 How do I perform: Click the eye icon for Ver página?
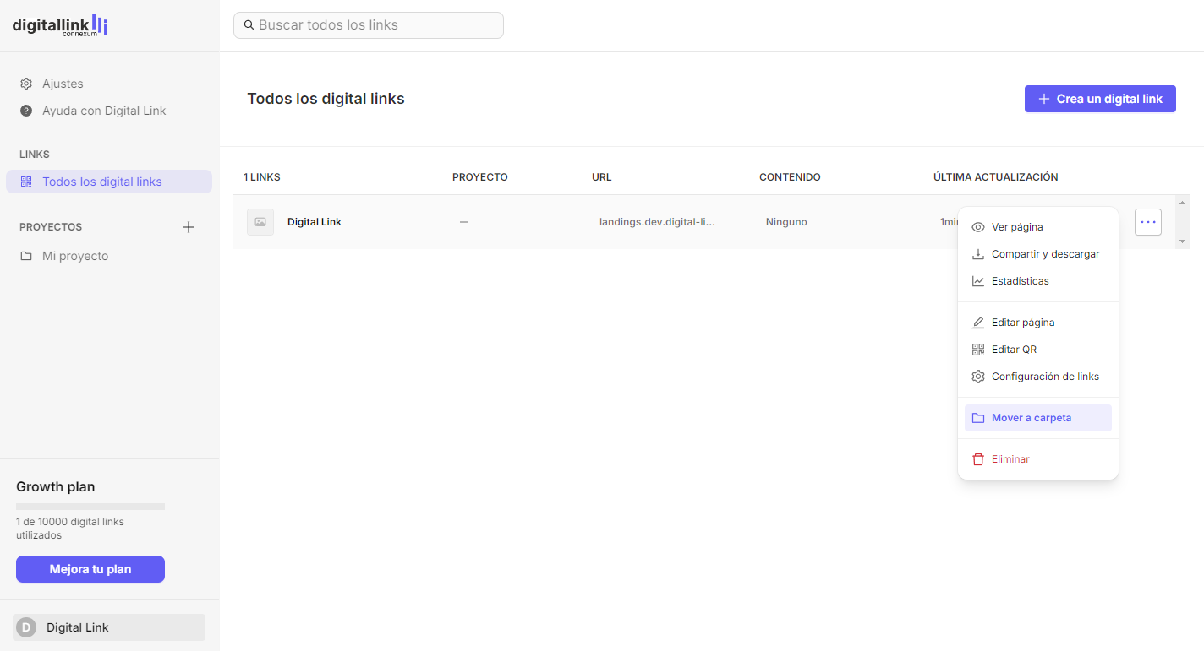(x=978, y=227)
